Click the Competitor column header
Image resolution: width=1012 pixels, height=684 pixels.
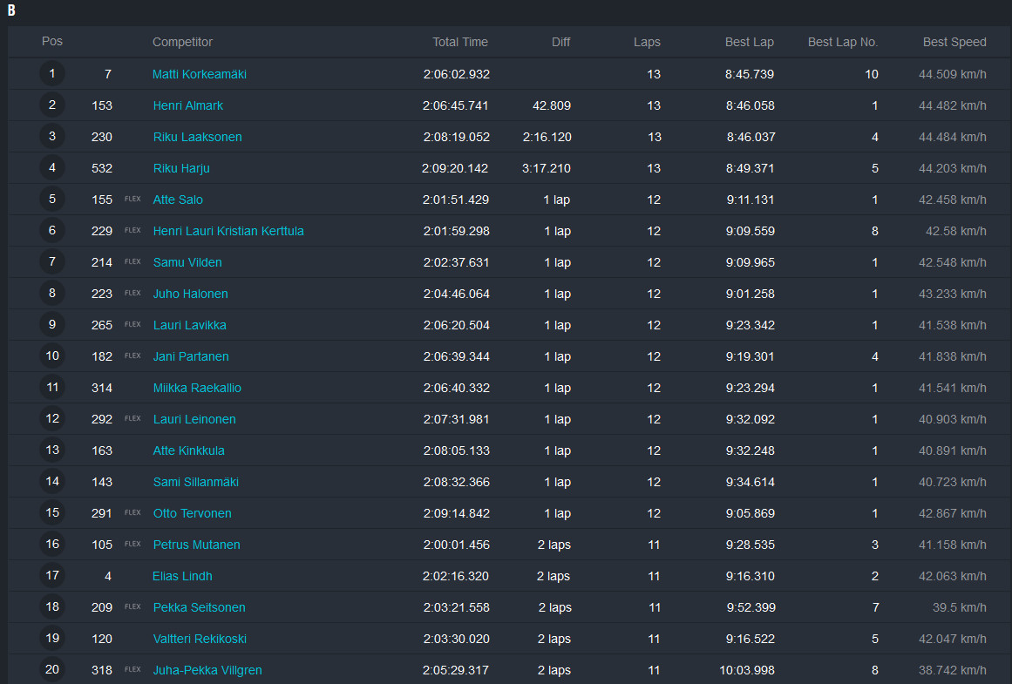(182, 42)
